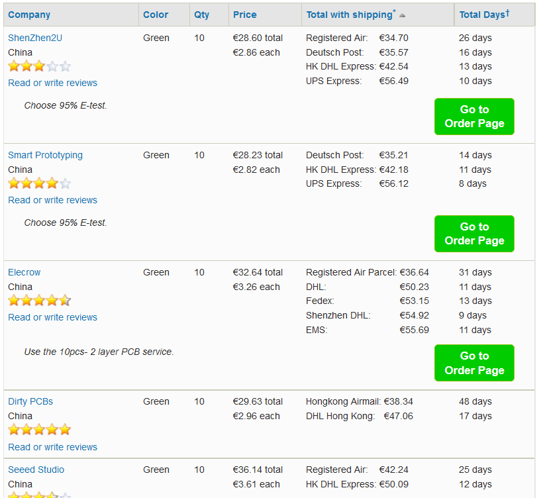The width and height of the screenshot is (539, 498).
Task: Click Seeed Studio Registered Air €42.24
Action: point(393,470)
